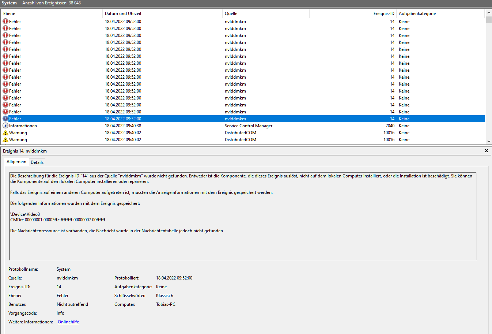Open the Onlinehilfe link
Viewport: 492px width, 334px height.
tap(68, 322)
